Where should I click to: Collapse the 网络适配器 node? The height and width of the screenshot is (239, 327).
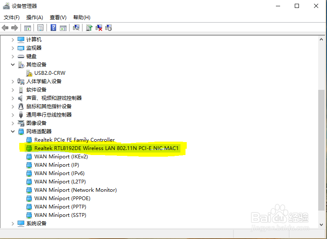(x=13, y=131)
